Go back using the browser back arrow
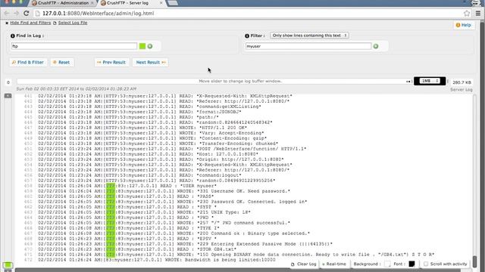Screen dimensions: 485x272 7,14
